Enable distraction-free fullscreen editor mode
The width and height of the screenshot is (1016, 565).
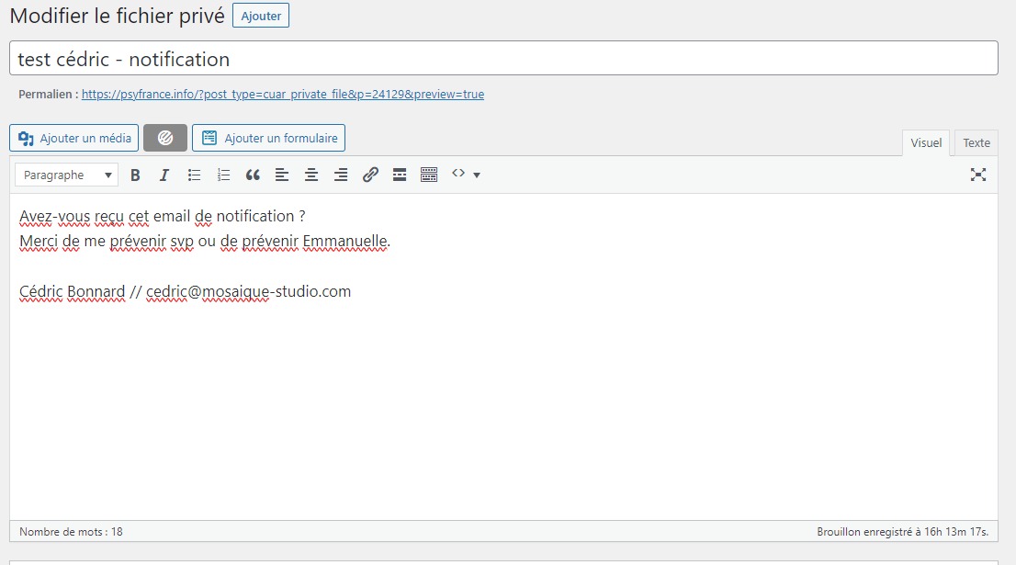point(978,175)
